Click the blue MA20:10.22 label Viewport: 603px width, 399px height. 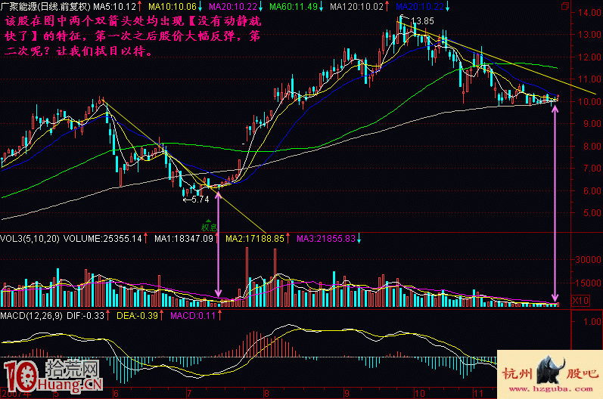tap(420, 7)
